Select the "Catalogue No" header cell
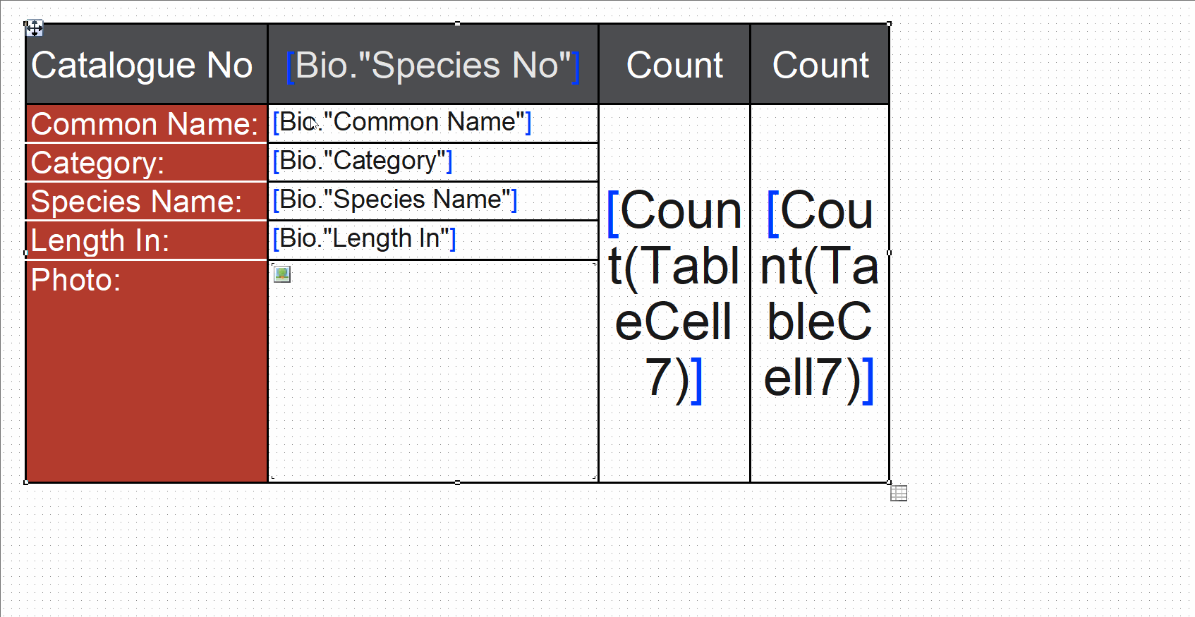The image size is (1195, 617). 146,65
